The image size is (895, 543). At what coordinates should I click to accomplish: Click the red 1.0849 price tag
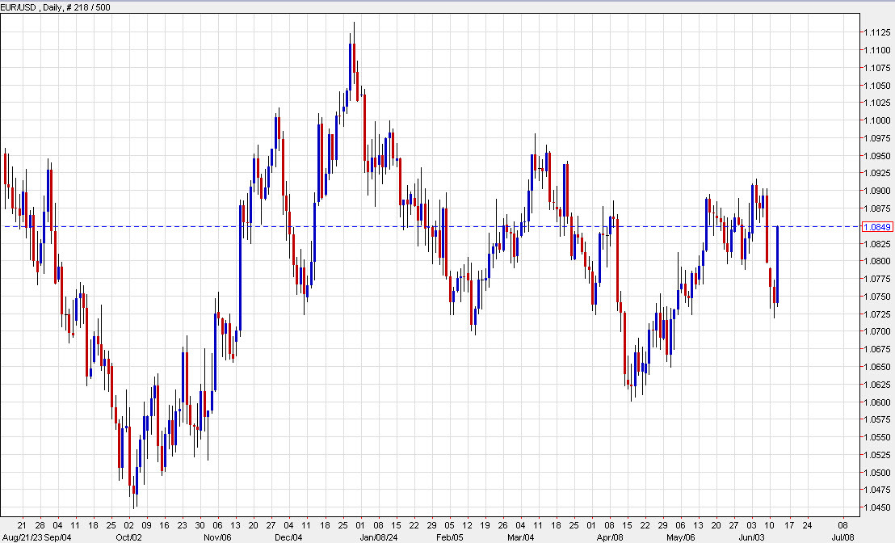point(876,227)
